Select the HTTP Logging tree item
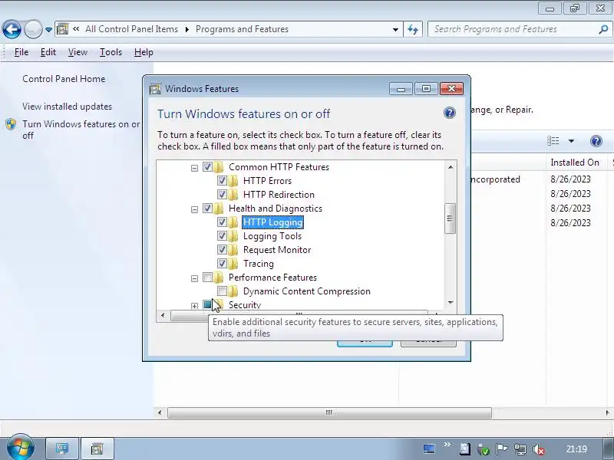The image size is (614, 460). (273, 222)
